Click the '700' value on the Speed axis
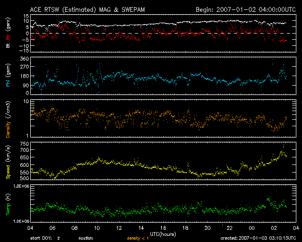This screenshot has width=302, height=242. [25, 150]
